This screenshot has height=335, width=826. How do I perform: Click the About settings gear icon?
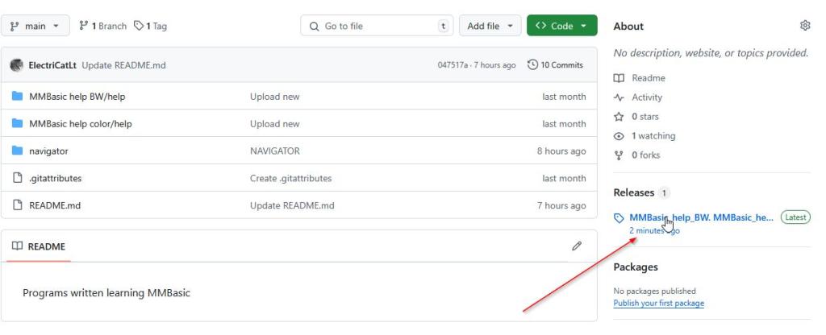[804, 26]
